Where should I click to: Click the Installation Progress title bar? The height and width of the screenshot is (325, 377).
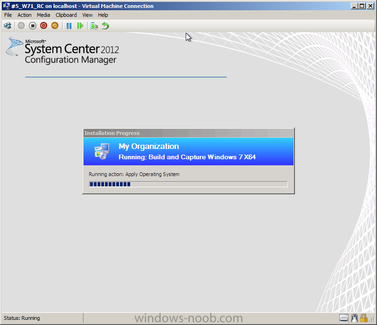coord(188,133)
